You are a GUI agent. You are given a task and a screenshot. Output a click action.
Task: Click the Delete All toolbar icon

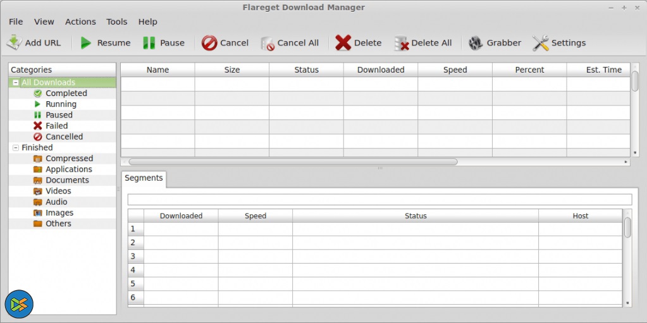click(402, 43)
